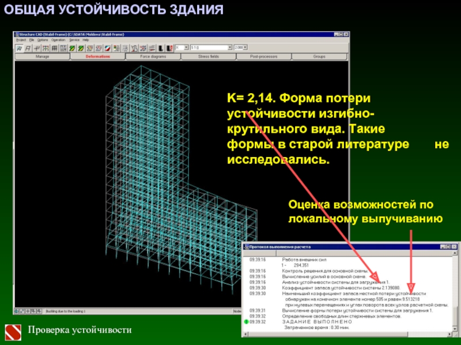
Task: Switch to the Force diagrams tab
Action: click(153, 57)
